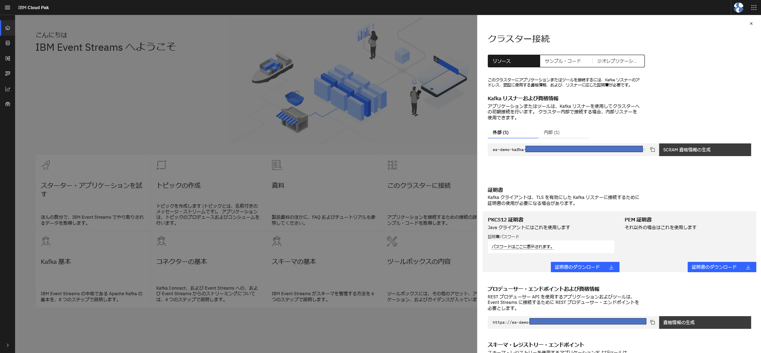Open the ツールボックスの内容 tile title

(x=419, y=261)
